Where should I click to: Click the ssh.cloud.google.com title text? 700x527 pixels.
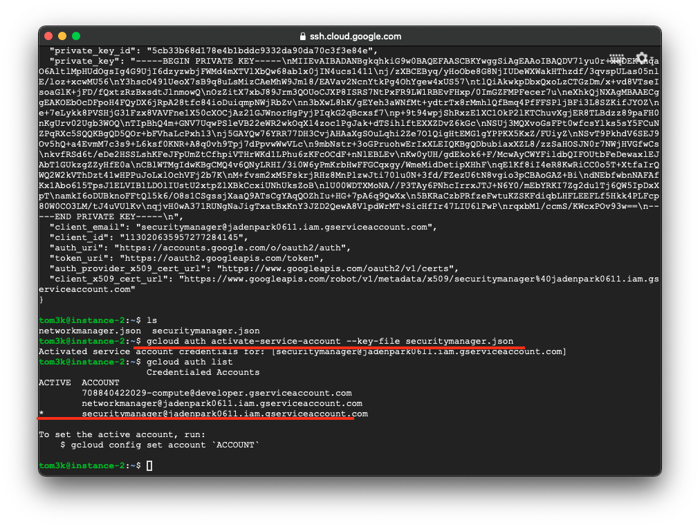[x=356, y=36]
